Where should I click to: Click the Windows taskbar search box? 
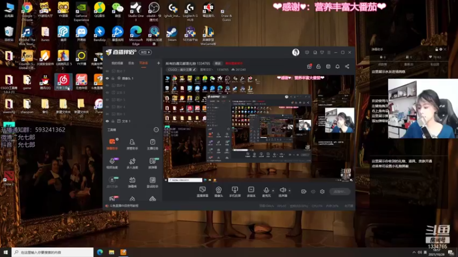pos(53,252)
